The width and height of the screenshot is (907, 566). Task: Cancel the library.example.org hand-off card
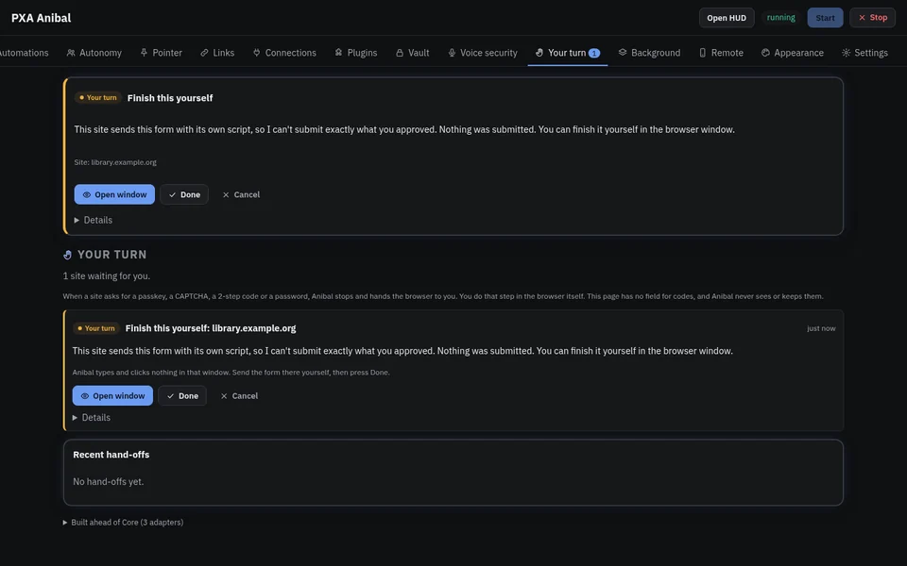(x=239, y=395)
